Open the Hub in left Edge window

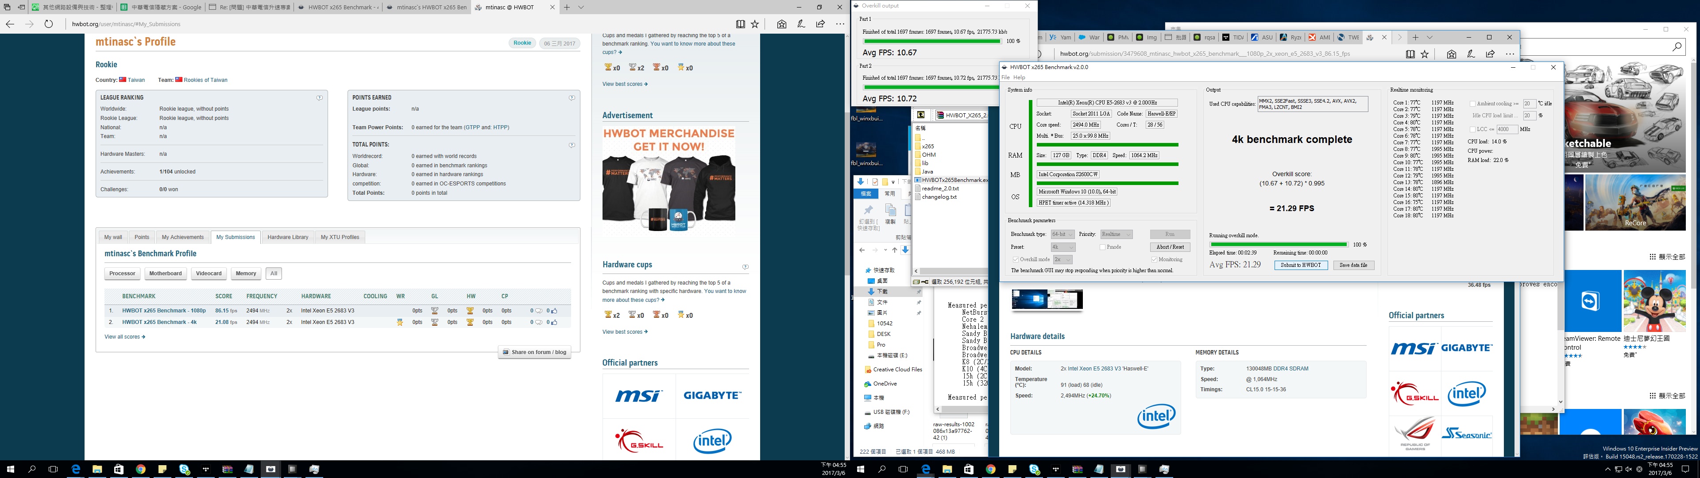(781, 24)
